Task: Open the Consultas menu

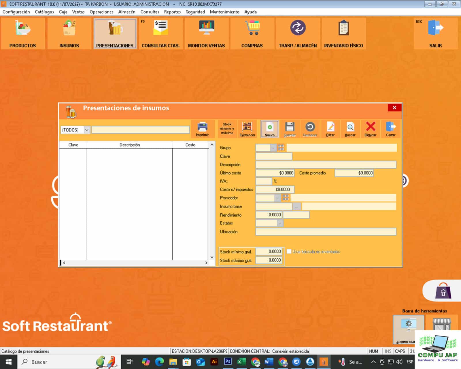Action: point(150,12)
